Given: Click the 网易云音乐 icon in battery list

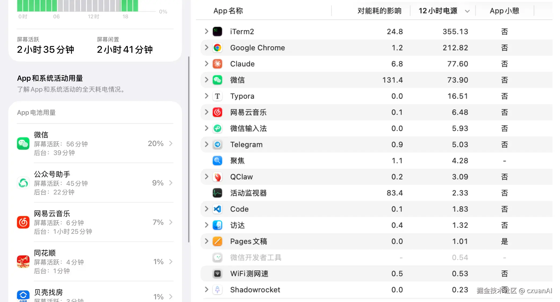Looking at the screenshot, I should click(23, 222).
